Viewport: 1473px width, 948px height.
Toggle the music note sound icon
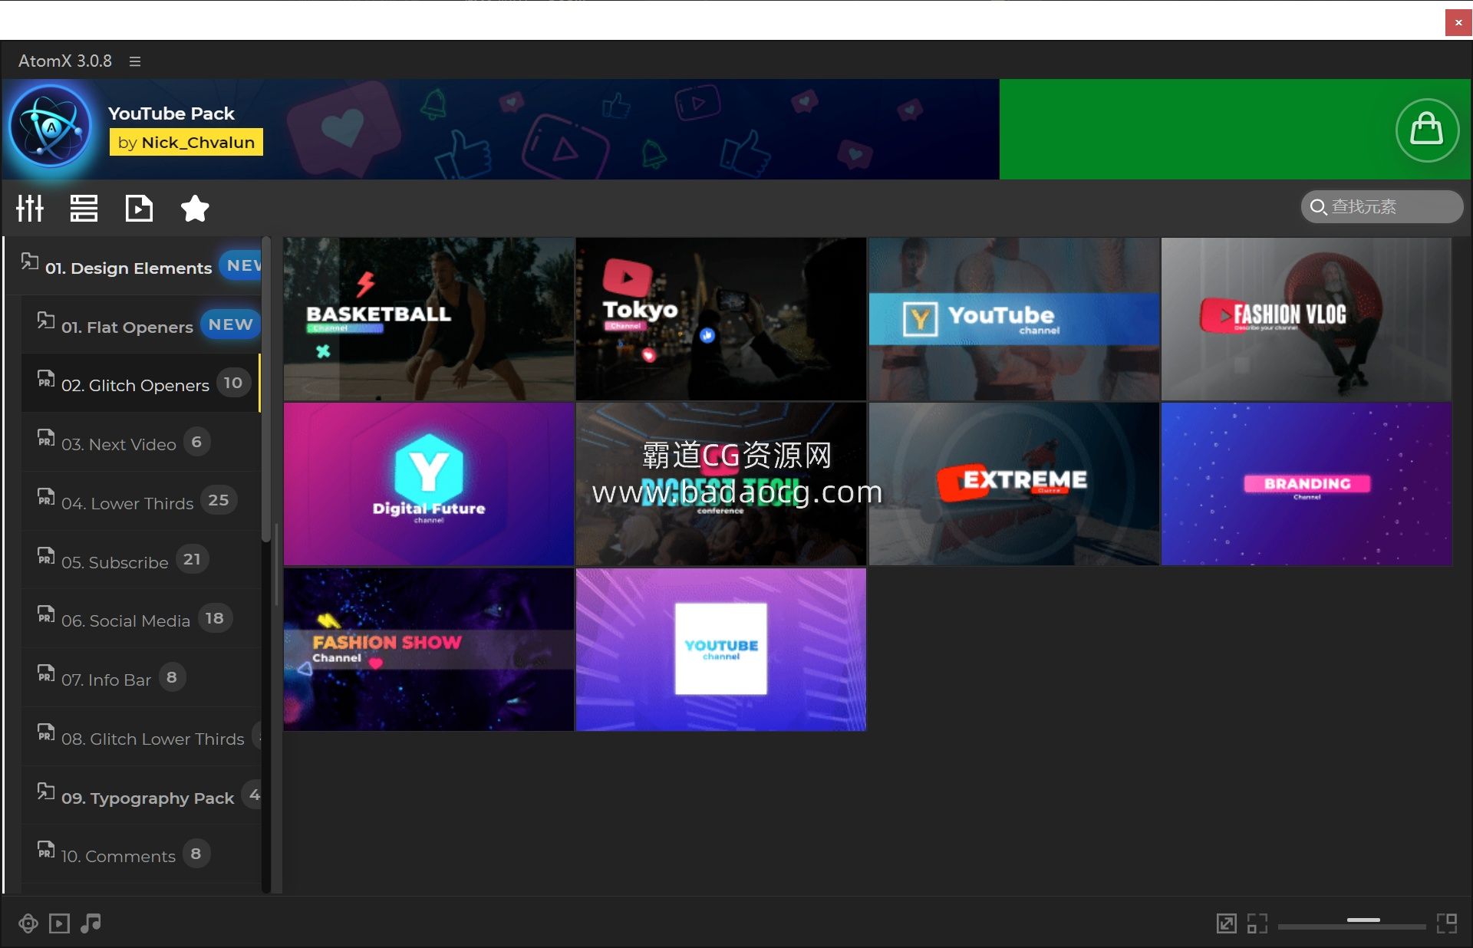(x=91, y=923)
